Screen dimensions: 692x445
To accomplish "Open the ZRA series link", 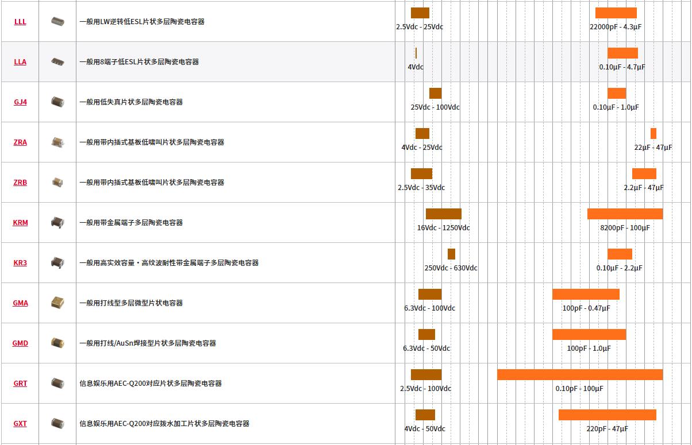I will 20,142.
